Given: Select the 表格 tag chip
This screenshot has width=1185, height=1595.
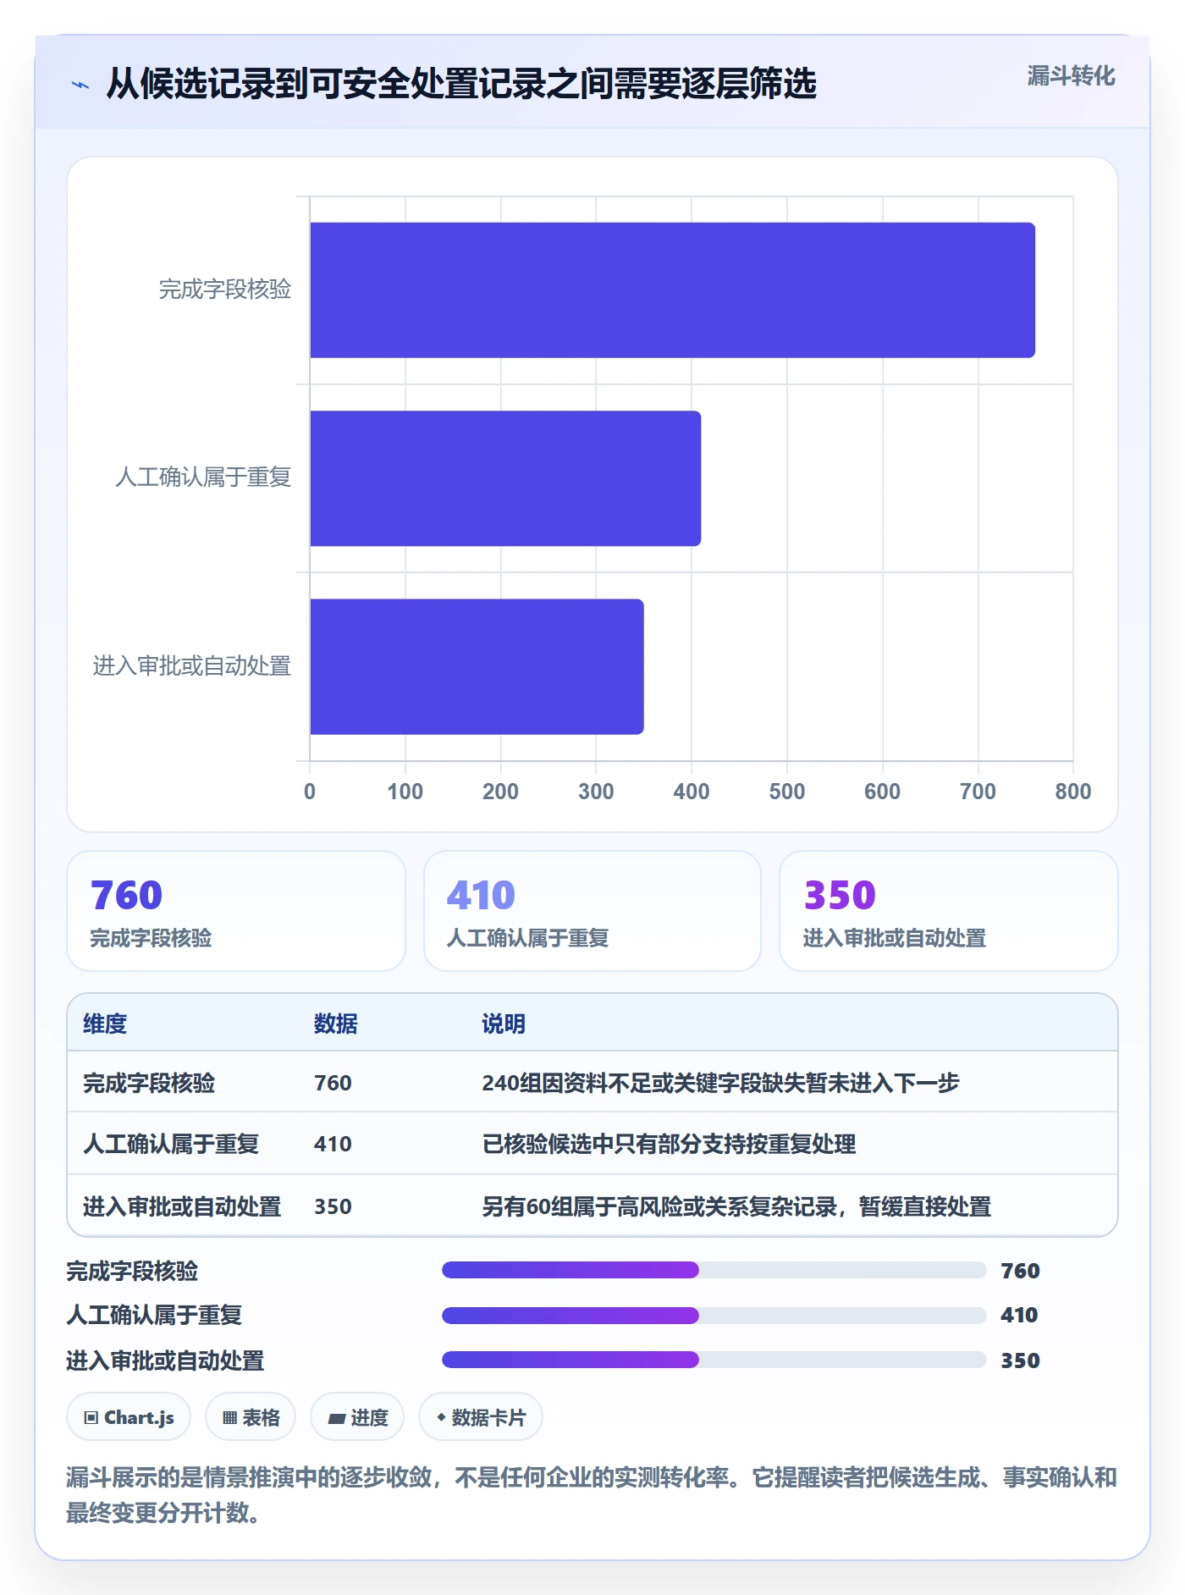Looking at the screenshot, I should (x=251, y=1416).
